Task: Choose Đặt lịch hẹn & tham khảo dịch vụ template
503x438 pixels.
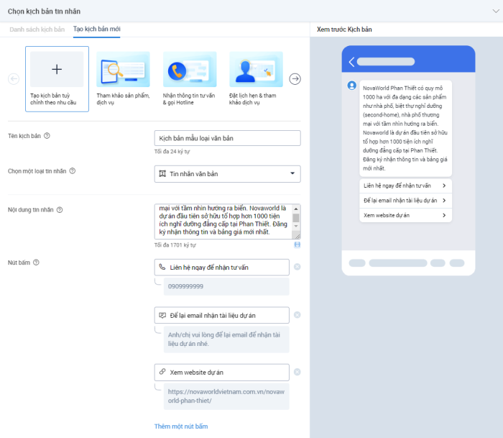Action: (256, 79)
